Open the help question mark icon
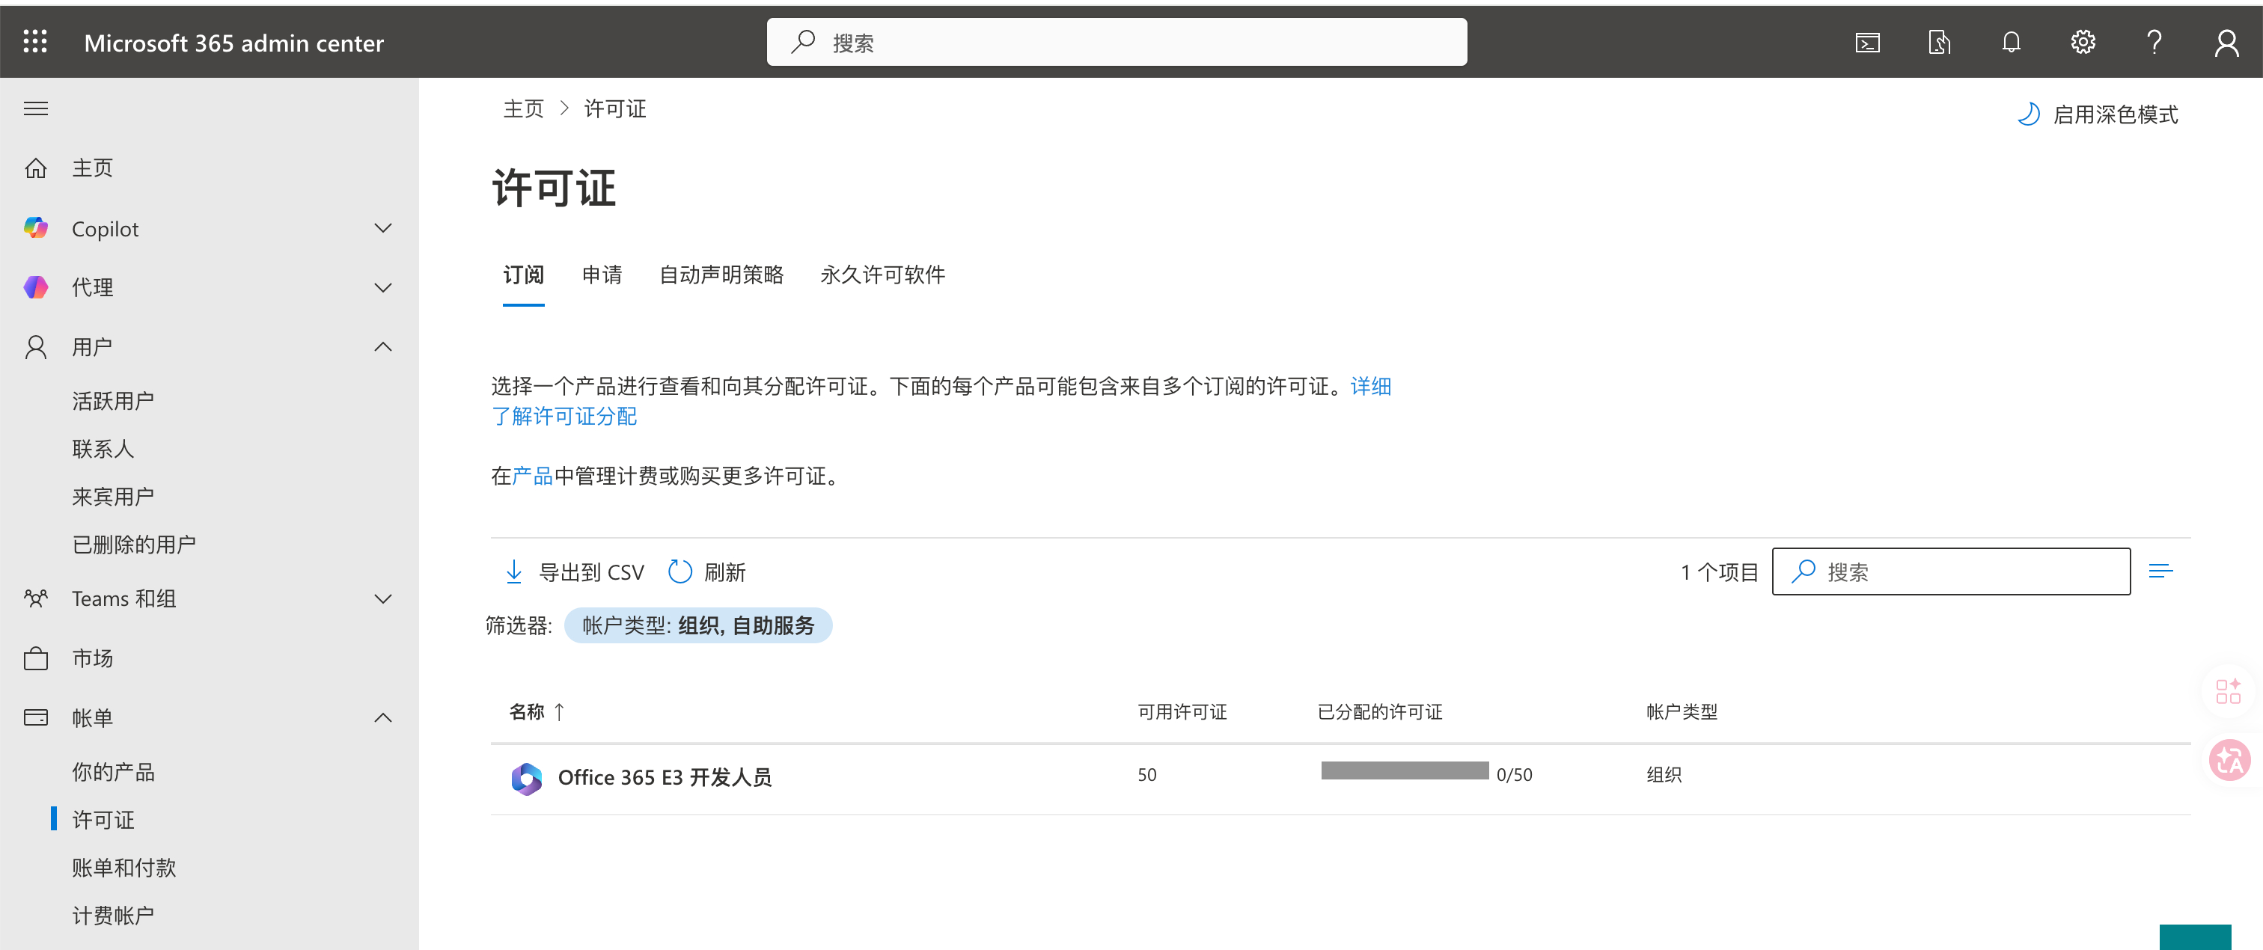 click(x=2154, y=42)
